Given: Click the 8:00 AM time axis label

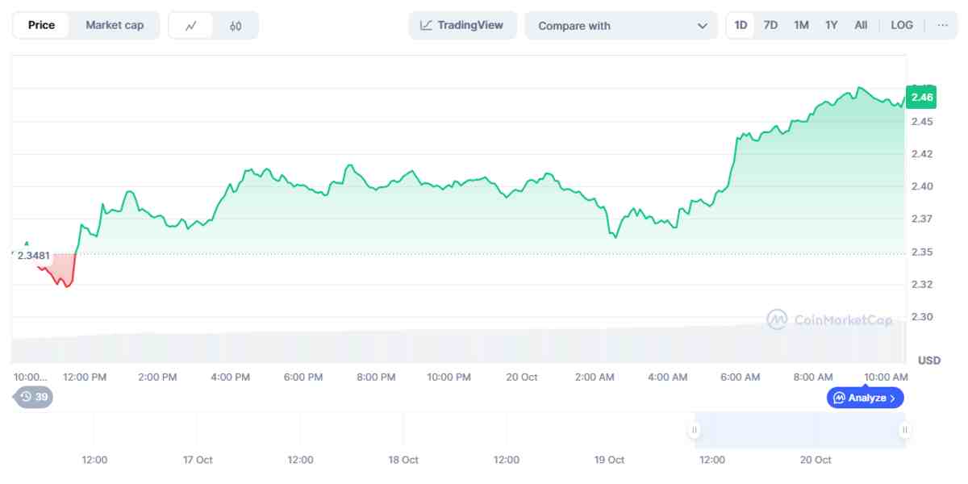Looking at the screenshot, I should pyautogui.click(x=813, y=378).
